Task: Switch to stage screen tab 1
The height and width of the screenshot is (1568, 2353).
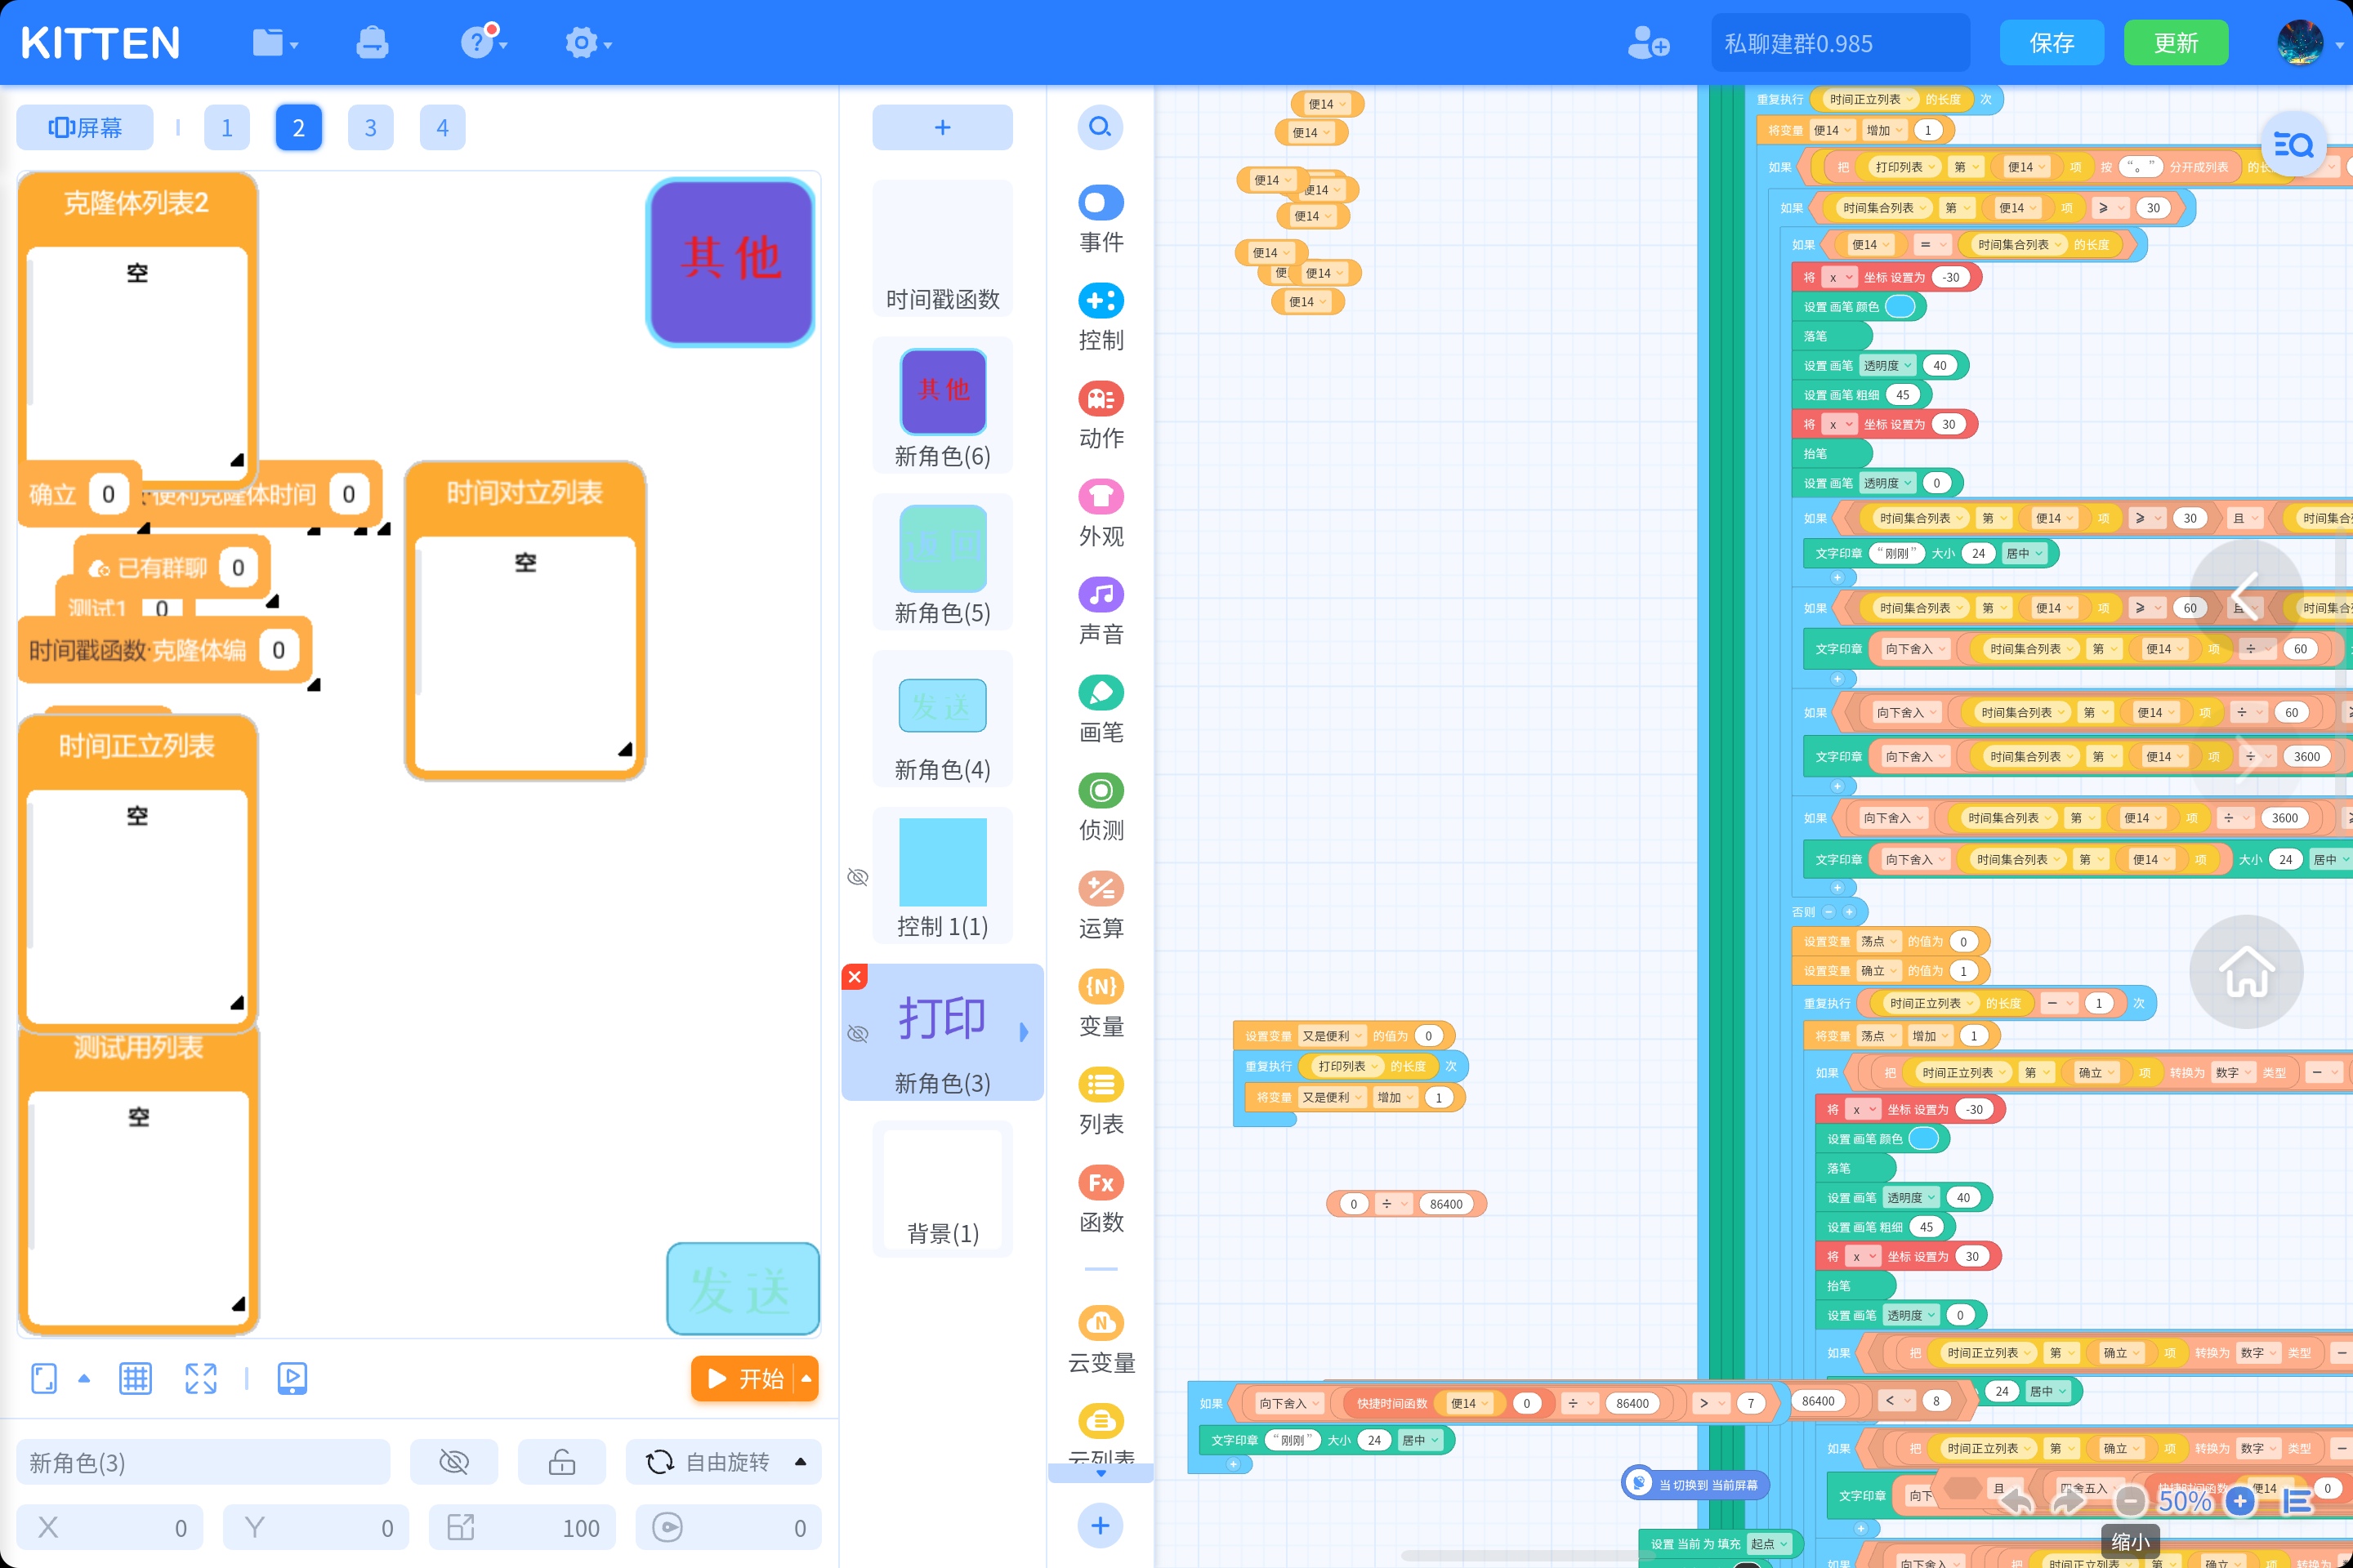Action: [227, 127]
